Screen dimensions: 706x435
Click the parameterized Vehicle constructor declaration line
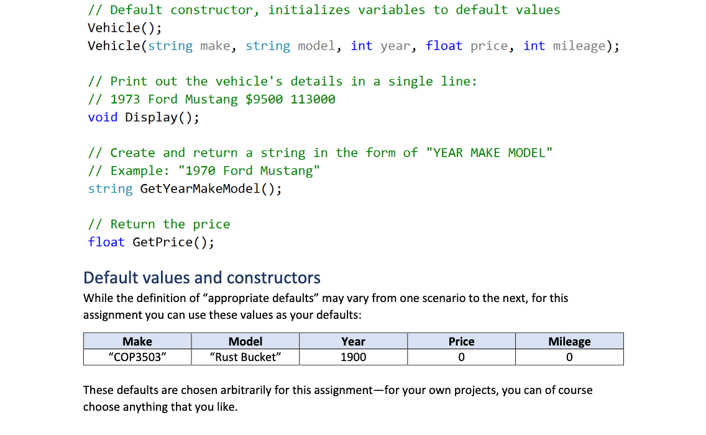click(x=354, y=46)
